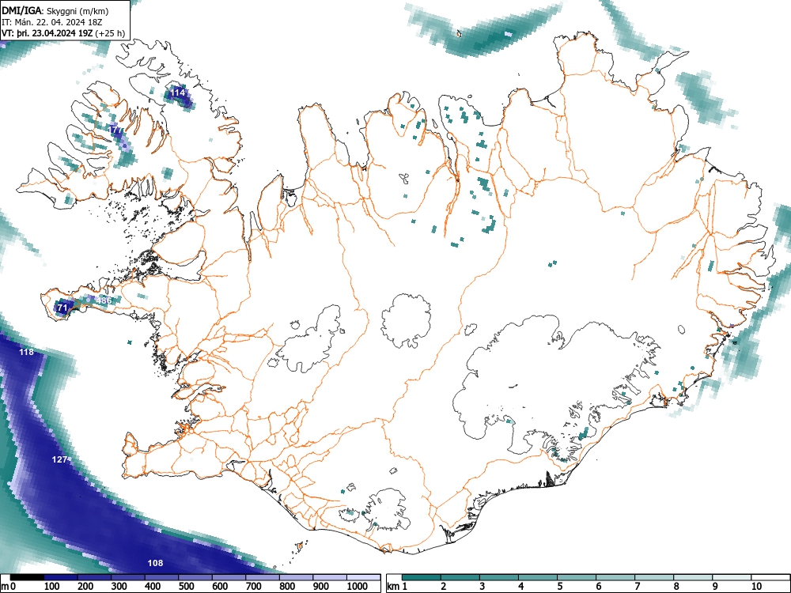The image size is (791, 593).
Task: Click the '200' label on the meter scale
Action: [85, 586]
